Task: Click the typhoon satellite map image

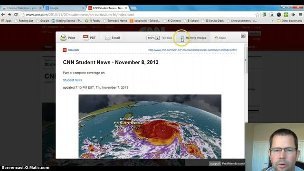Action: pos(150,126)
